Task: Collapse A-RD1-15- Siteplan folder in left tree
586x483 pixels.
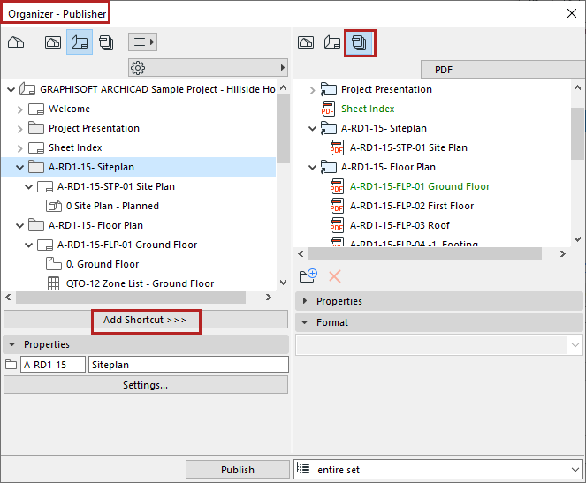Action: coord(19,167)
